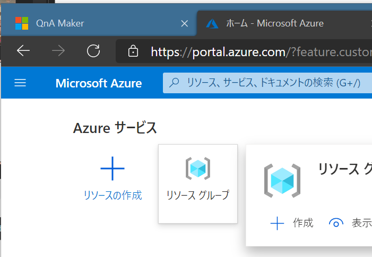The width and height of the screenshot is (372, 257).
Task: Click the magnifier icon in Azure search
Action: tap(174, 83)
